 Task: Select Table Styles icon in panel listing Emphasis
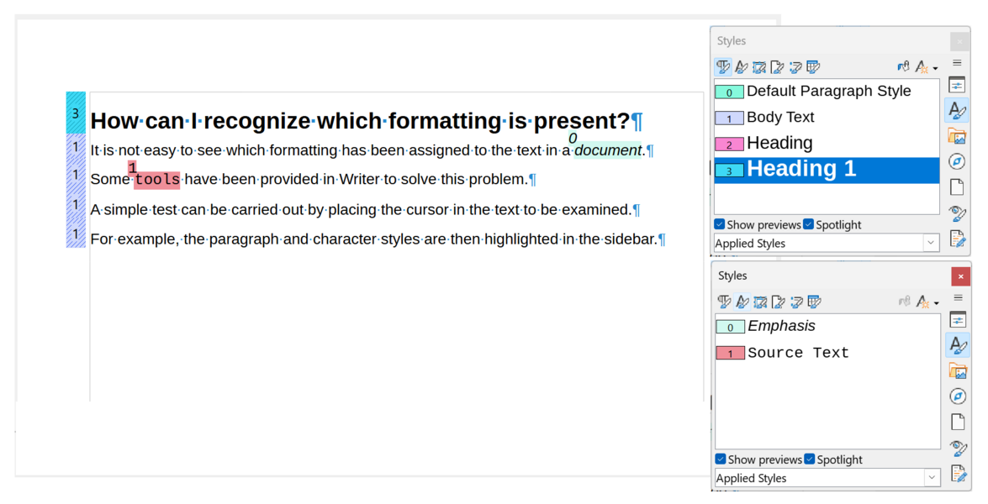click(x=815, y=302)
